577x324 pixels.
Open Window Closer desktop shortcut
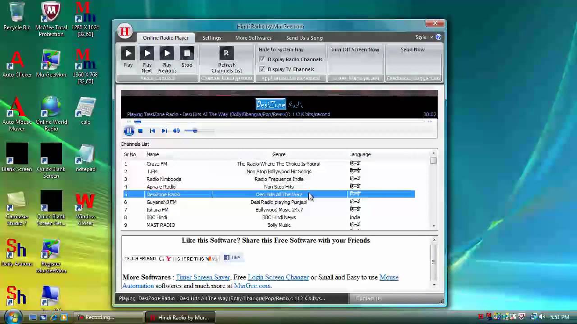pyautogui.click(x=86, y=209)
